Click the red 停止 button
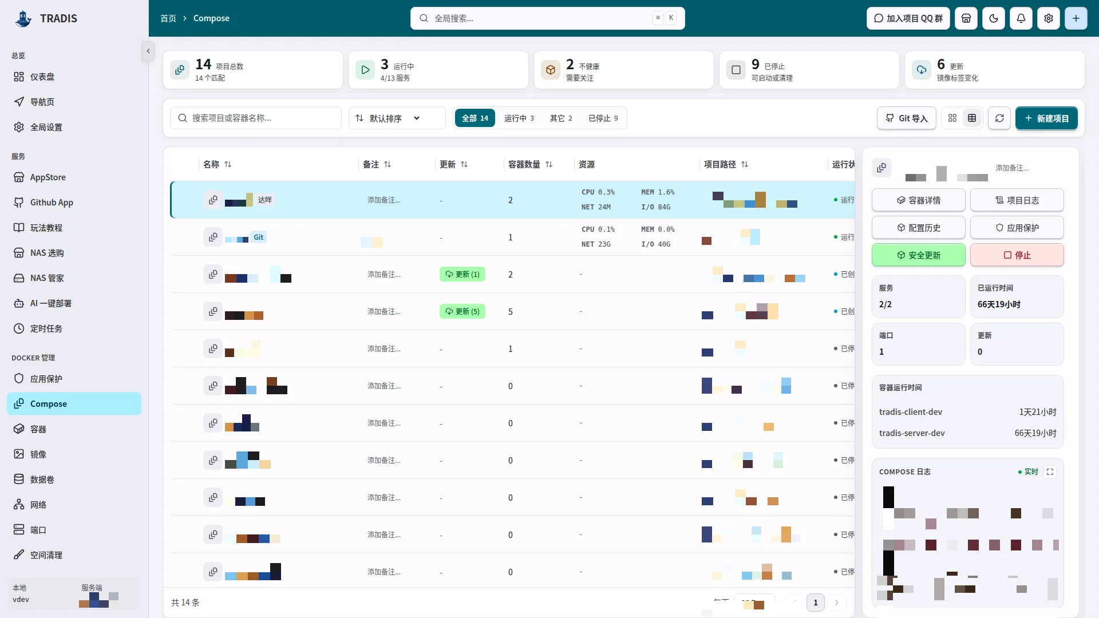 1017,255
